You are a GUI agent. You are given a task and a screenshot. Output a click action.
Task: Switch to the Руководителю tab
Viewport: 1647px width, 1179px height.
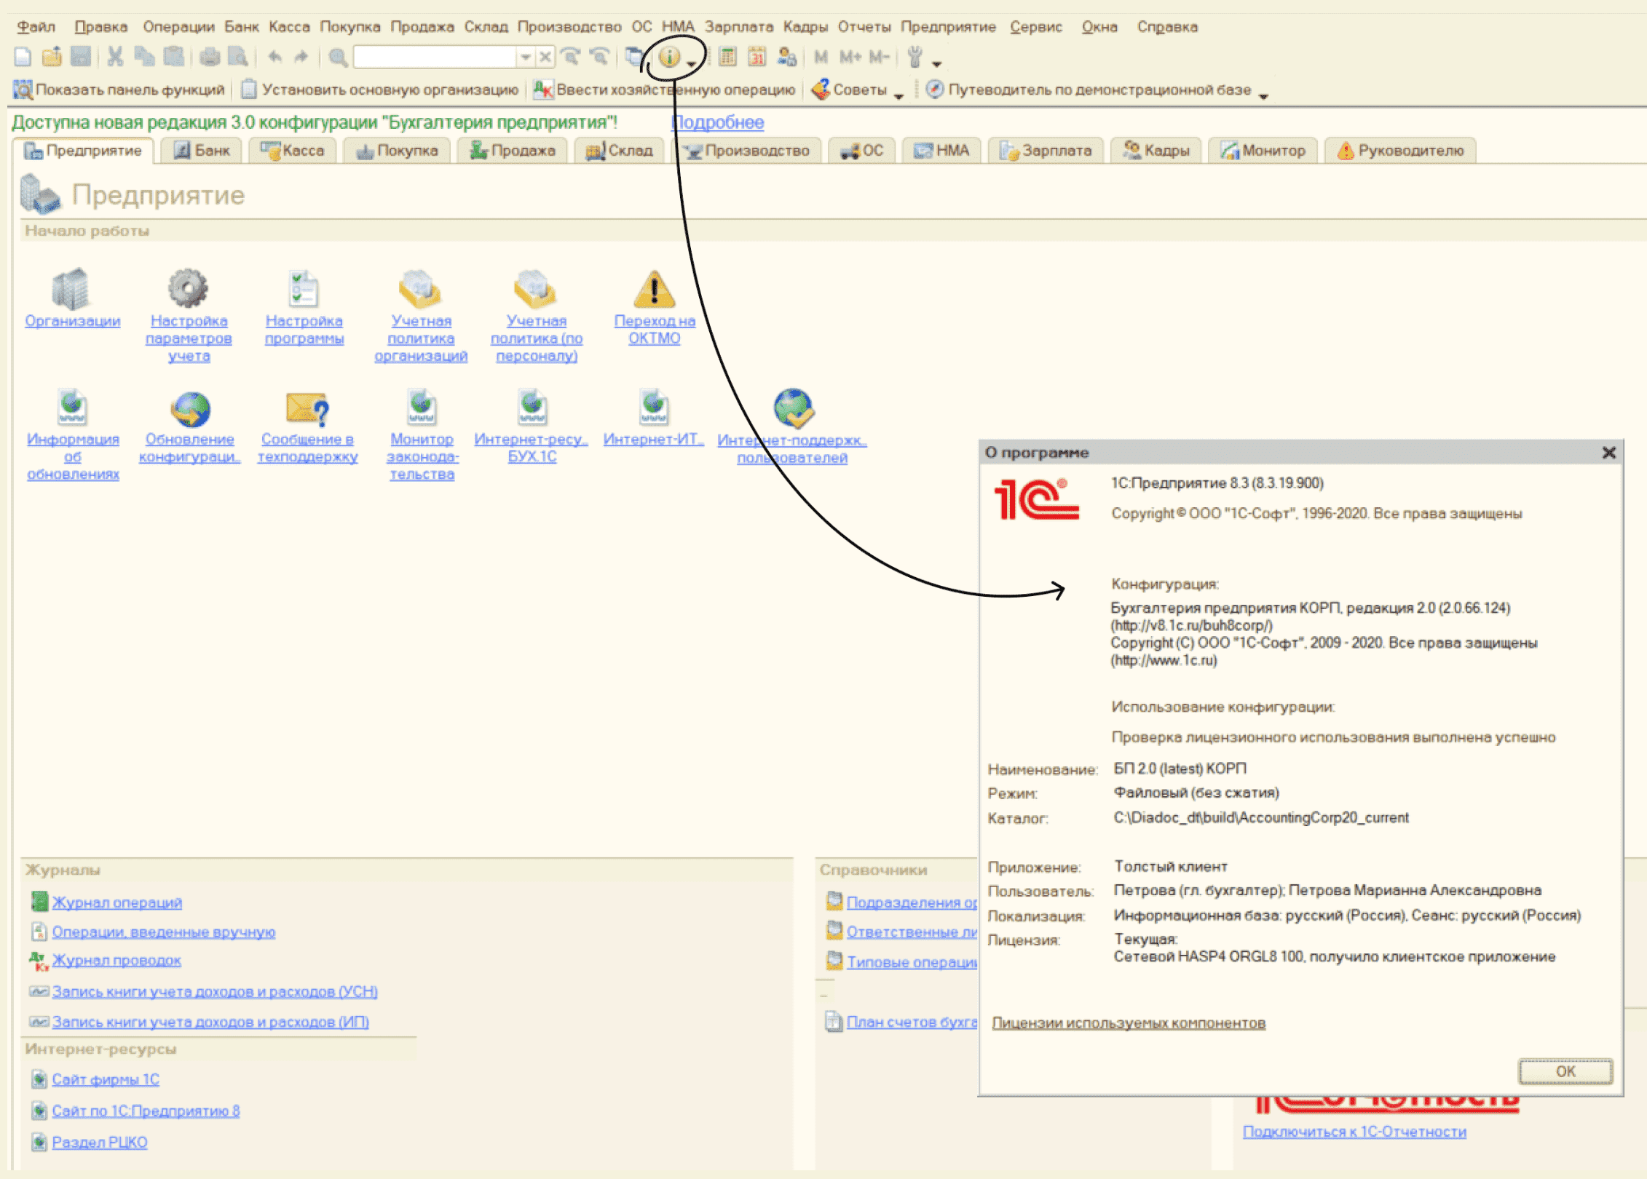click(x=1399, y=151)
